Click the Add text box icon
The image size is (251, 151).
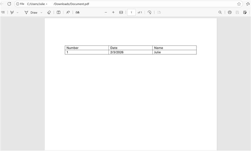pos(59,12)
